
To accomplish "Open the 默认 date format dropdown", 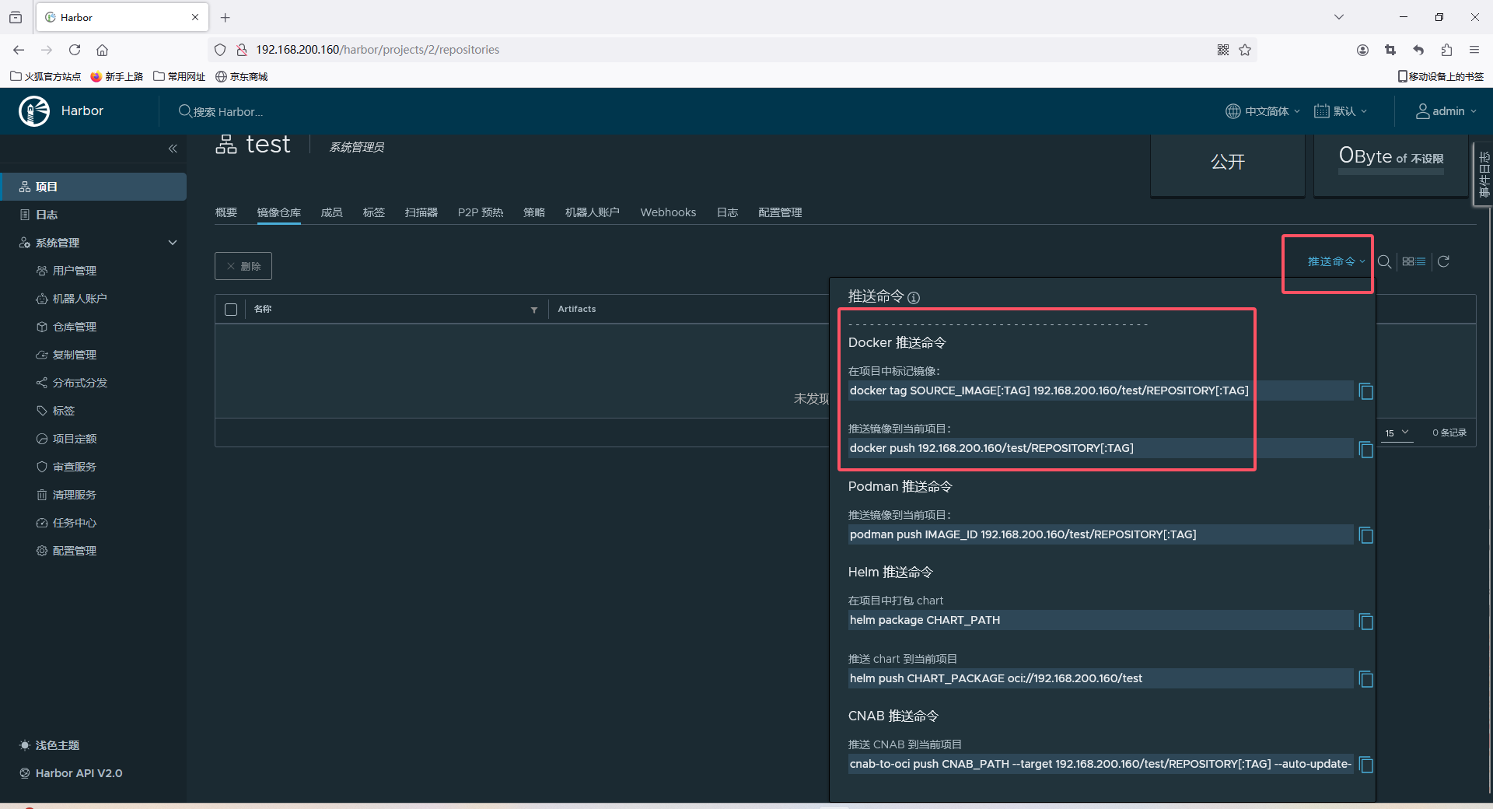I will pos(1341,111).
